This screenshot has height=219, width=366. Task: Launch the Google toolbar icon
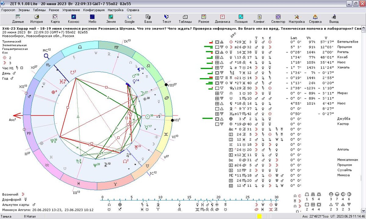[x=129, y=19]
